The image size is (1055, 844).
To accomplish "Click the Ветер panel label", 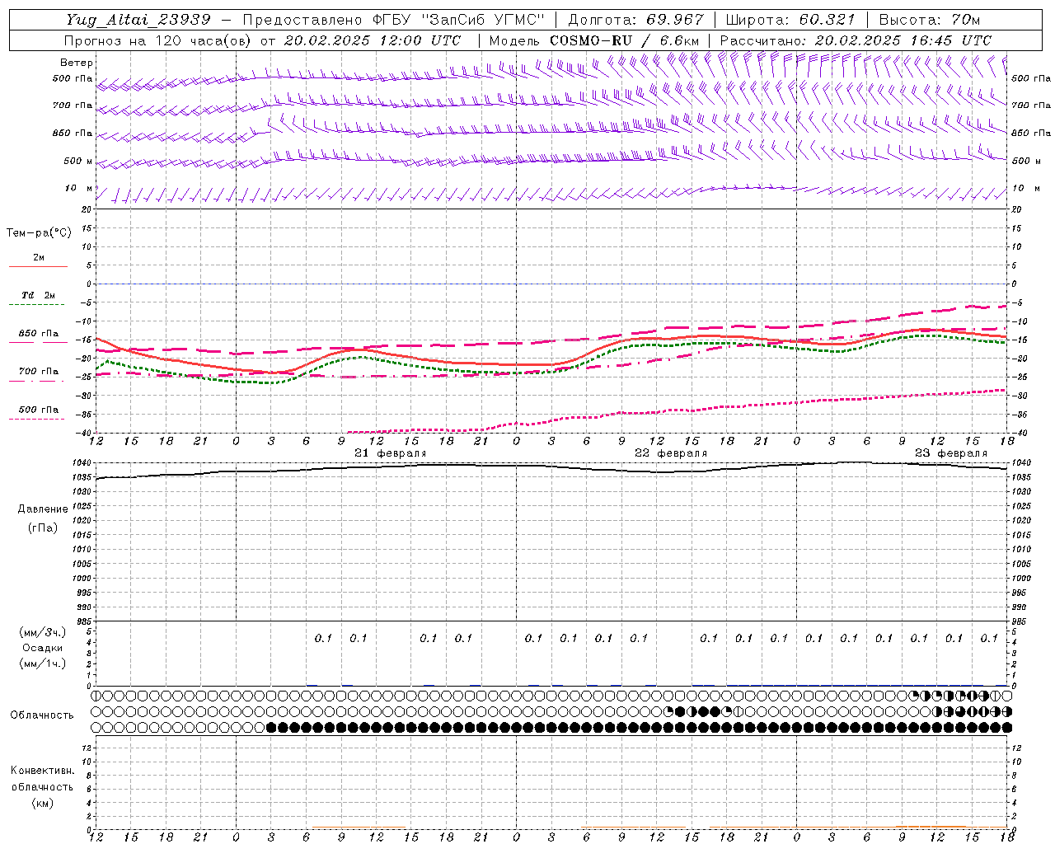I will tap(77, 63).
